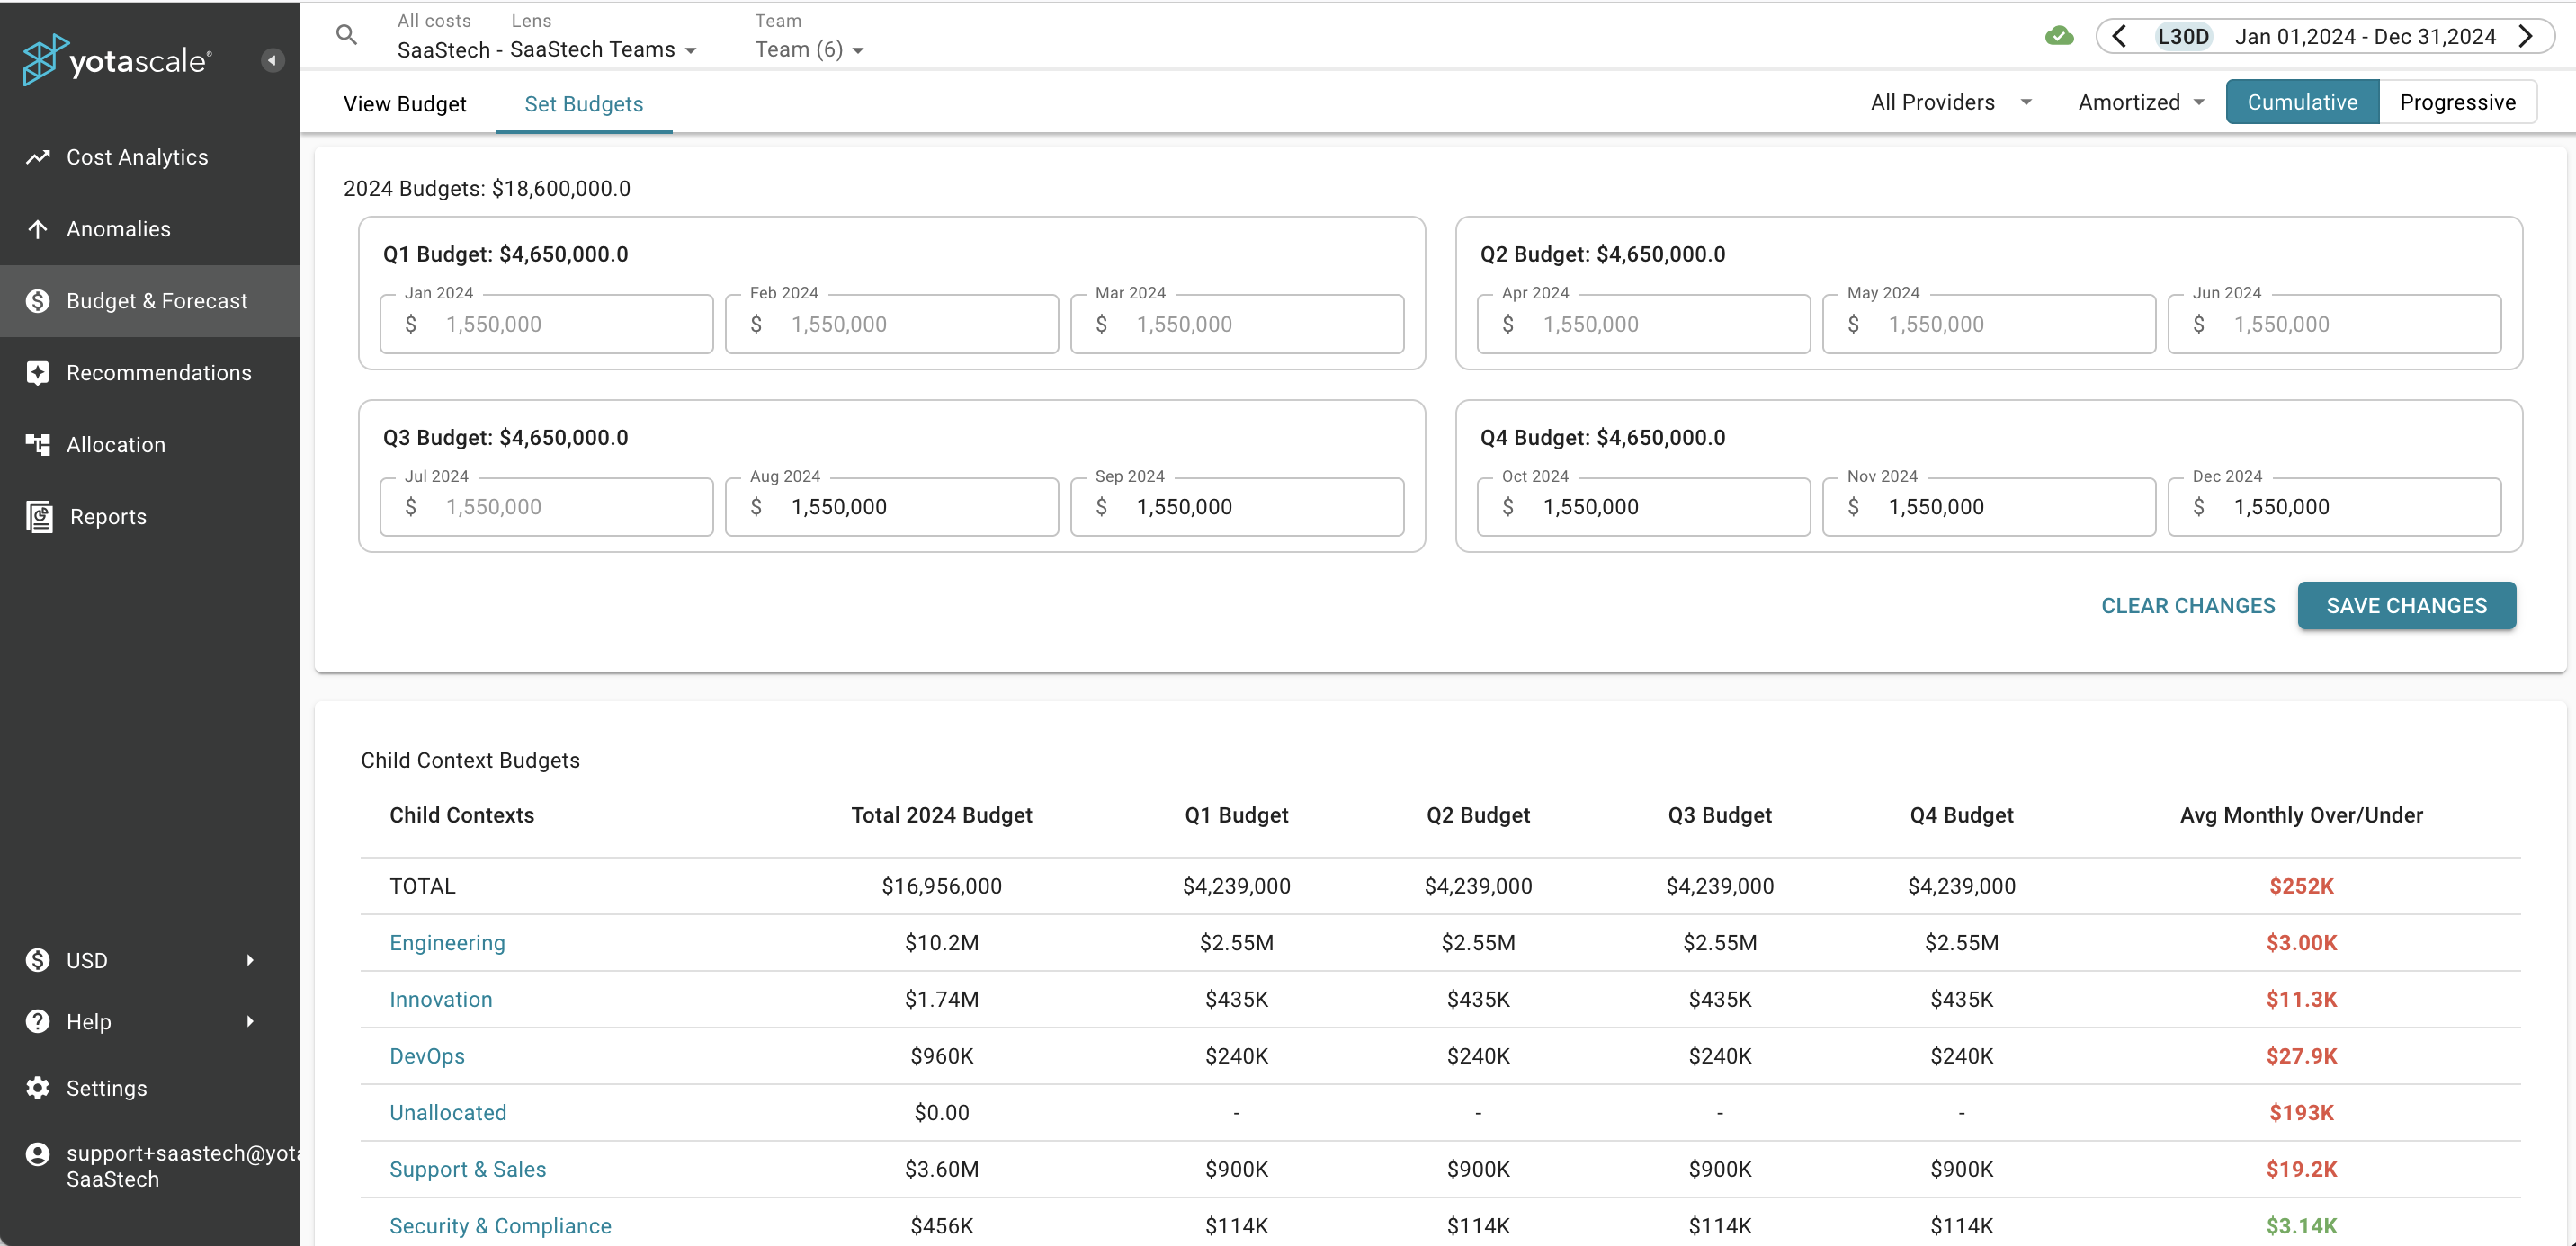2576x1246 pixels.
Task: Click the Security & Compliance $3.14K value
Action: [x=2301, y=1226]
